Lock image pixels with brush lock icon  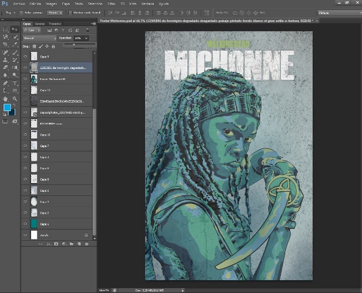click(41, 46)
